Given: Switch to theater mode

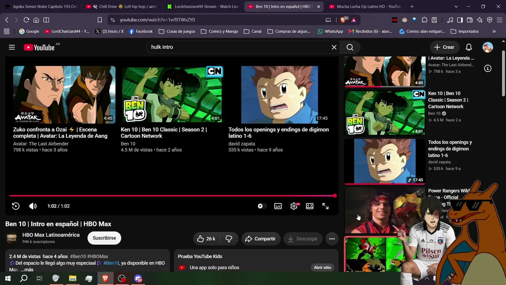Looking at the screenshot, I should (310, 206).
